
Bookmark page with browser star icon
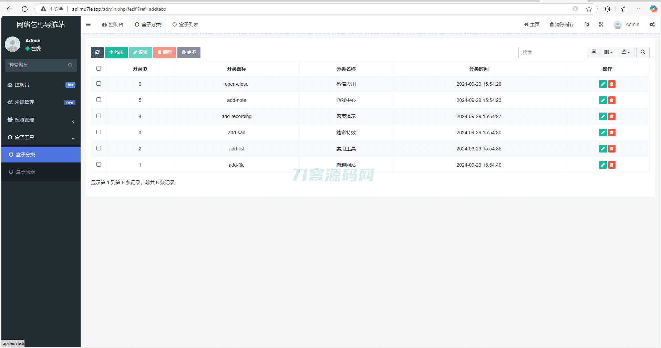point(589,9)
